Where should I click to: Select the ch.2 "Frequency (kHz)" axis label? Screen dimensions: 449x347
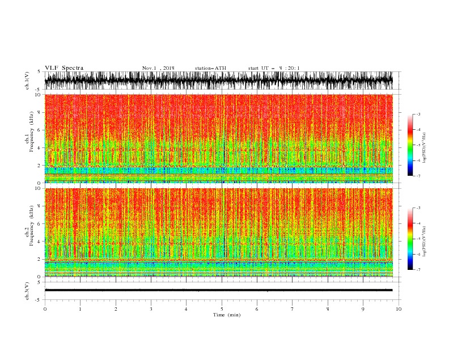tap(32, 226)
